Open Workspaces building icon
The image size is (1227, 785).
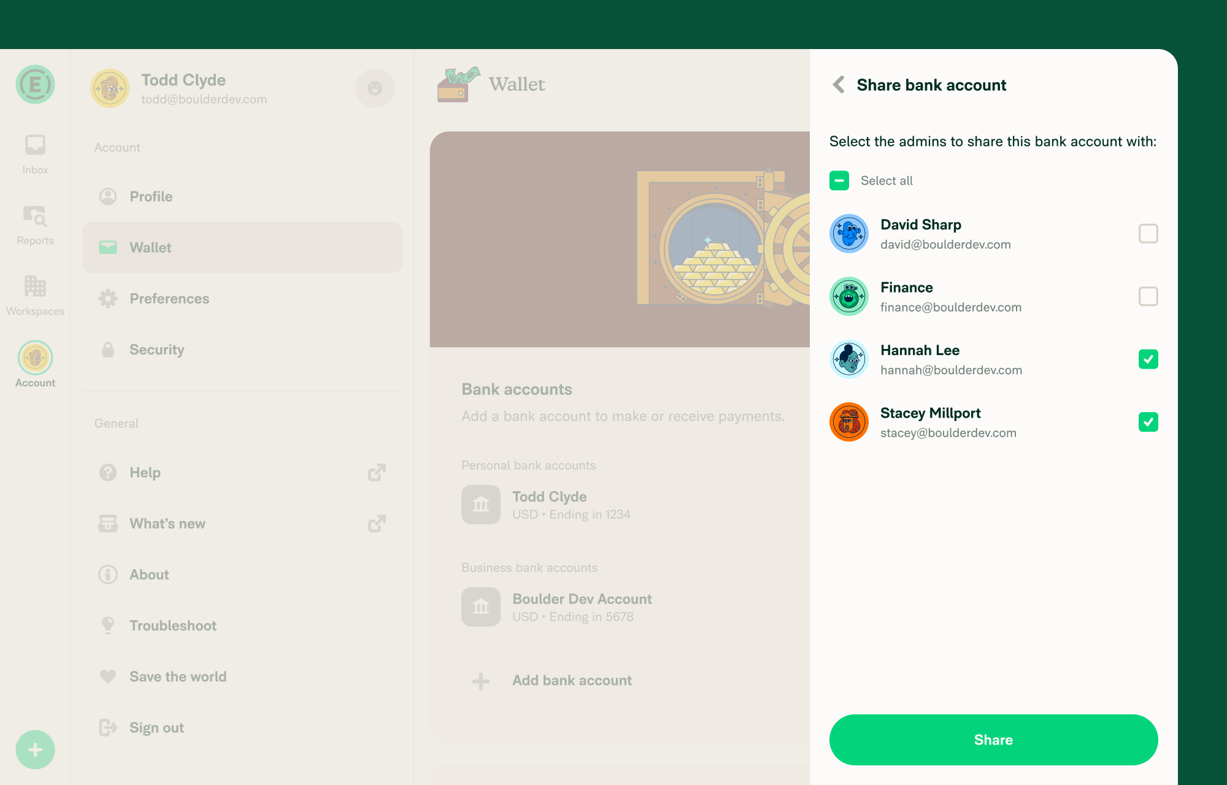click(35, 286)
